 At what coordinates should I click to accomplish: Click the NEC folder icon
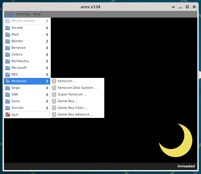coord(8,75)
